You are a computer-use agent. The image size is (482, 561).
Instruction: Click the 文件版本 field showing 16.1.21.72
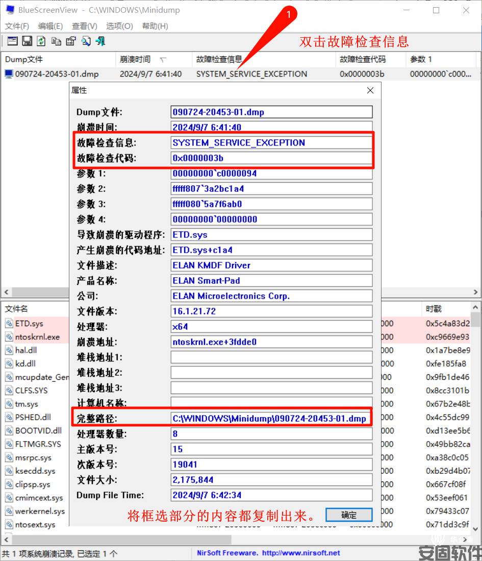(271, 311)
